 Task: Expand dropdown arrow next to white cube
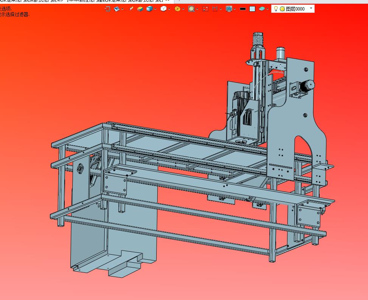pos(169,9)
